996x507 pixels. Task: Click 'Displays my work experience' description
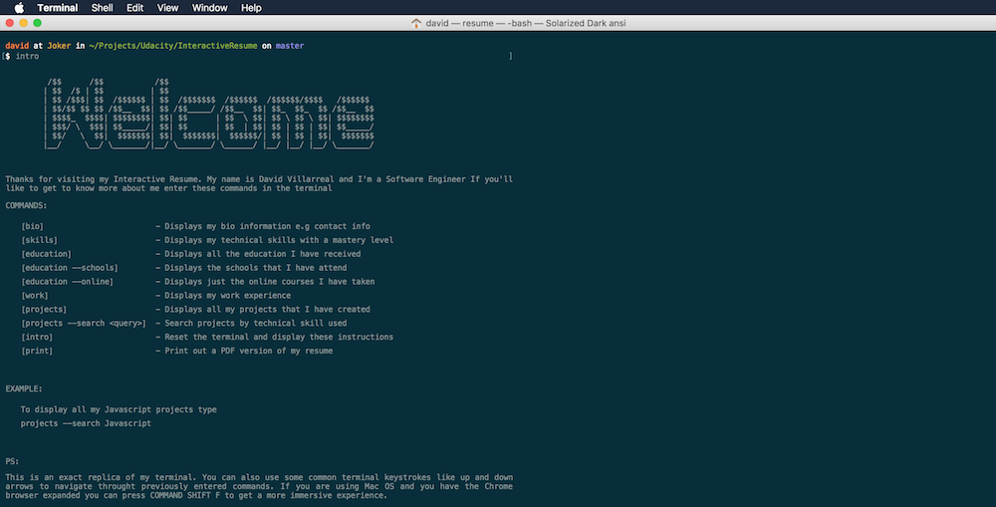coord(227,296)
